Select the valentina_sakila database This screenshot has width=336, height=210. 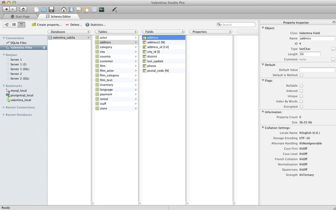click(69, 37)
